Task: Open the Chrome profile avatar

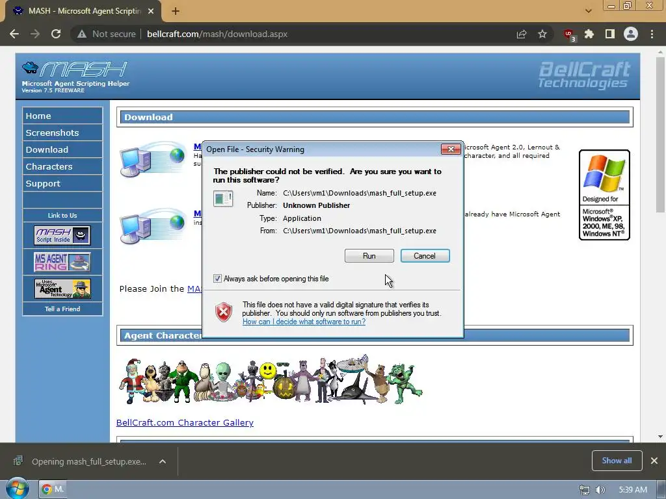Action: point(631,34)
